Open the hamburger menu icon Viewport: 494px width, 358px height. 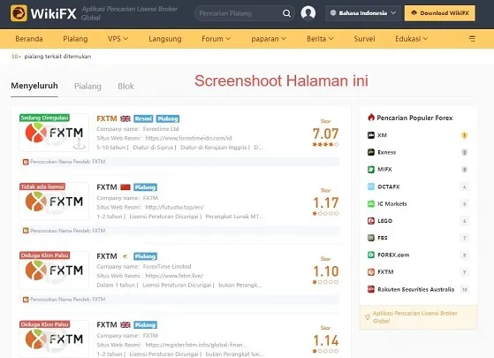click(472, 39)
